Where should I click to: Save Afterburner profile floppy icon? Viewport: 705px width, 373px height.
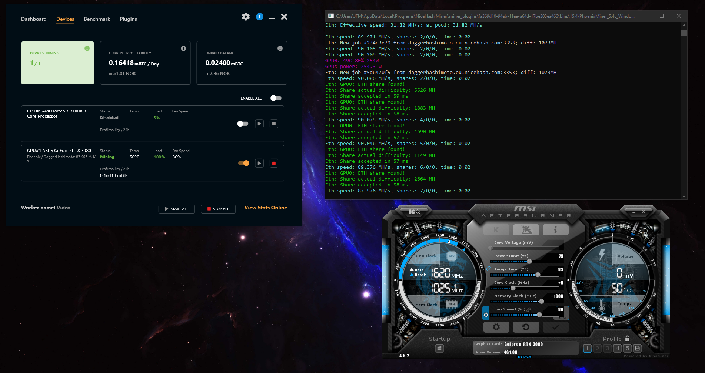tap(637, 348)
